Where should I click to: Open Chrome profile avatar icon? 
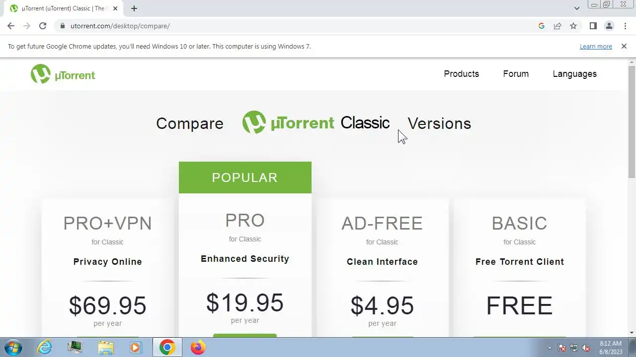(609, 26)
